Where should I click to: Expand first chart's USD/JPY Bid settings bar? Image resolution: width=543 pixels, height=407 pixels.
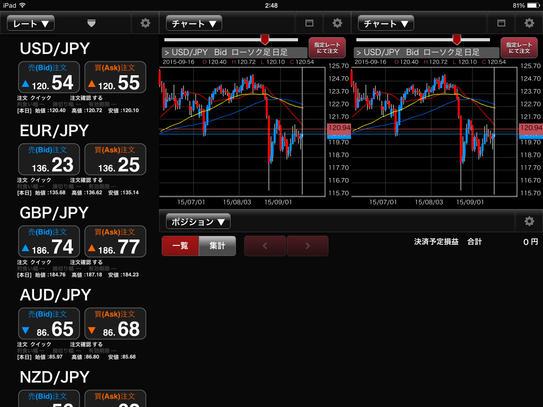pyautogui.click(x=234, y=52)
